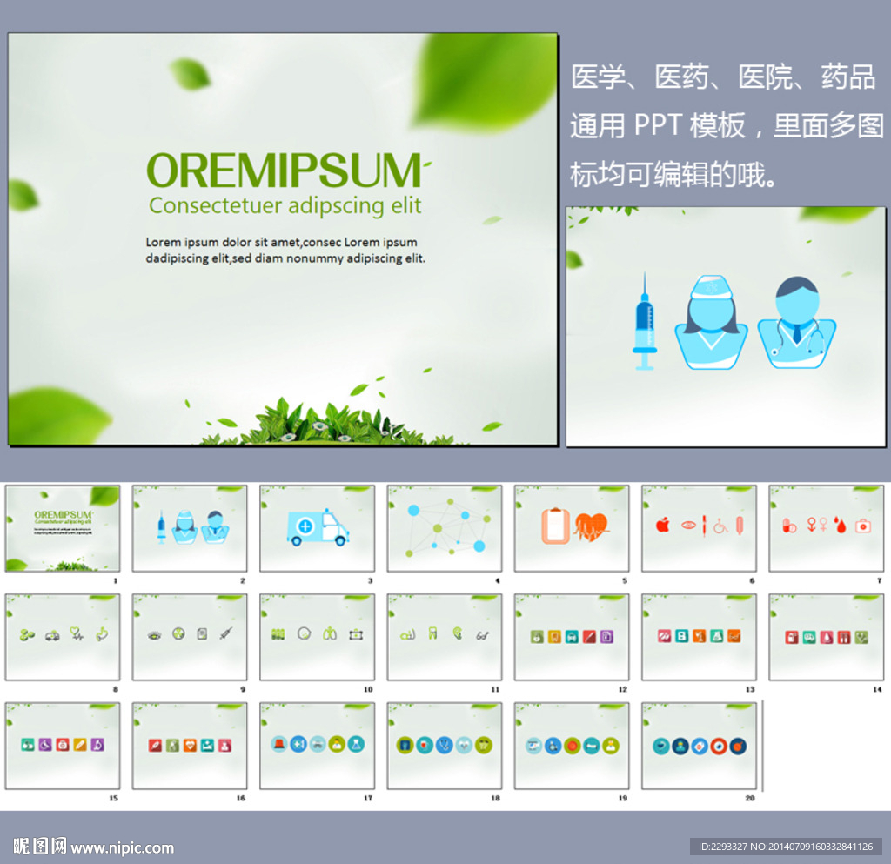Click the green leaf bush on main slide
Viewport: 891px width, 864px height.
point(332,421)
